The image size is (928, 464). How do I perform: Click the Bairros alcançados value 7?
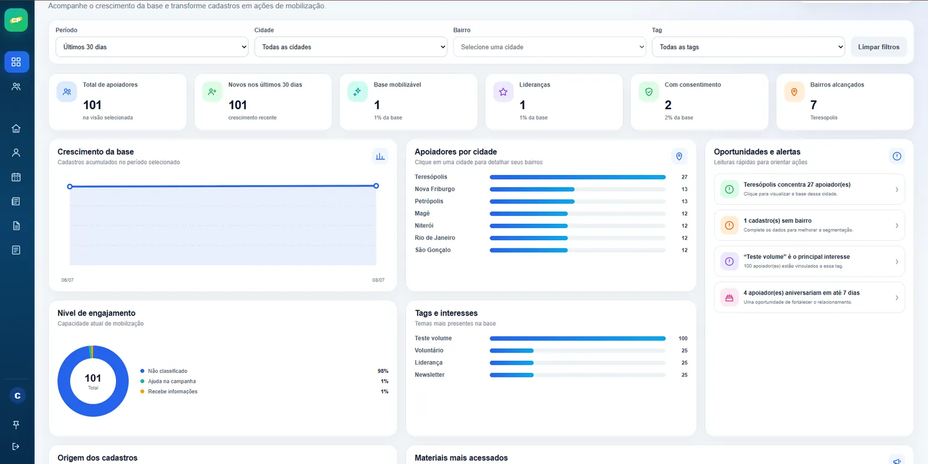click(x=813, y=105)
